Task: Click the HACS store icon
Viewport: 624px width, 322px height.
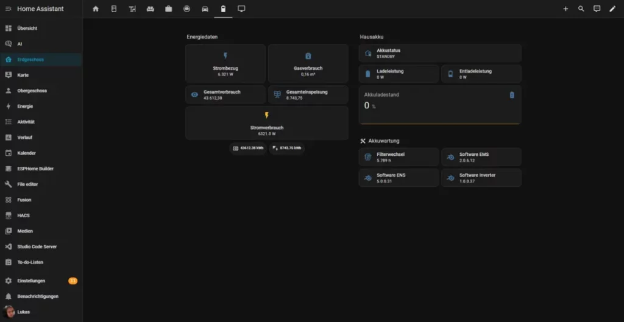Action: [x=9, y=215]
